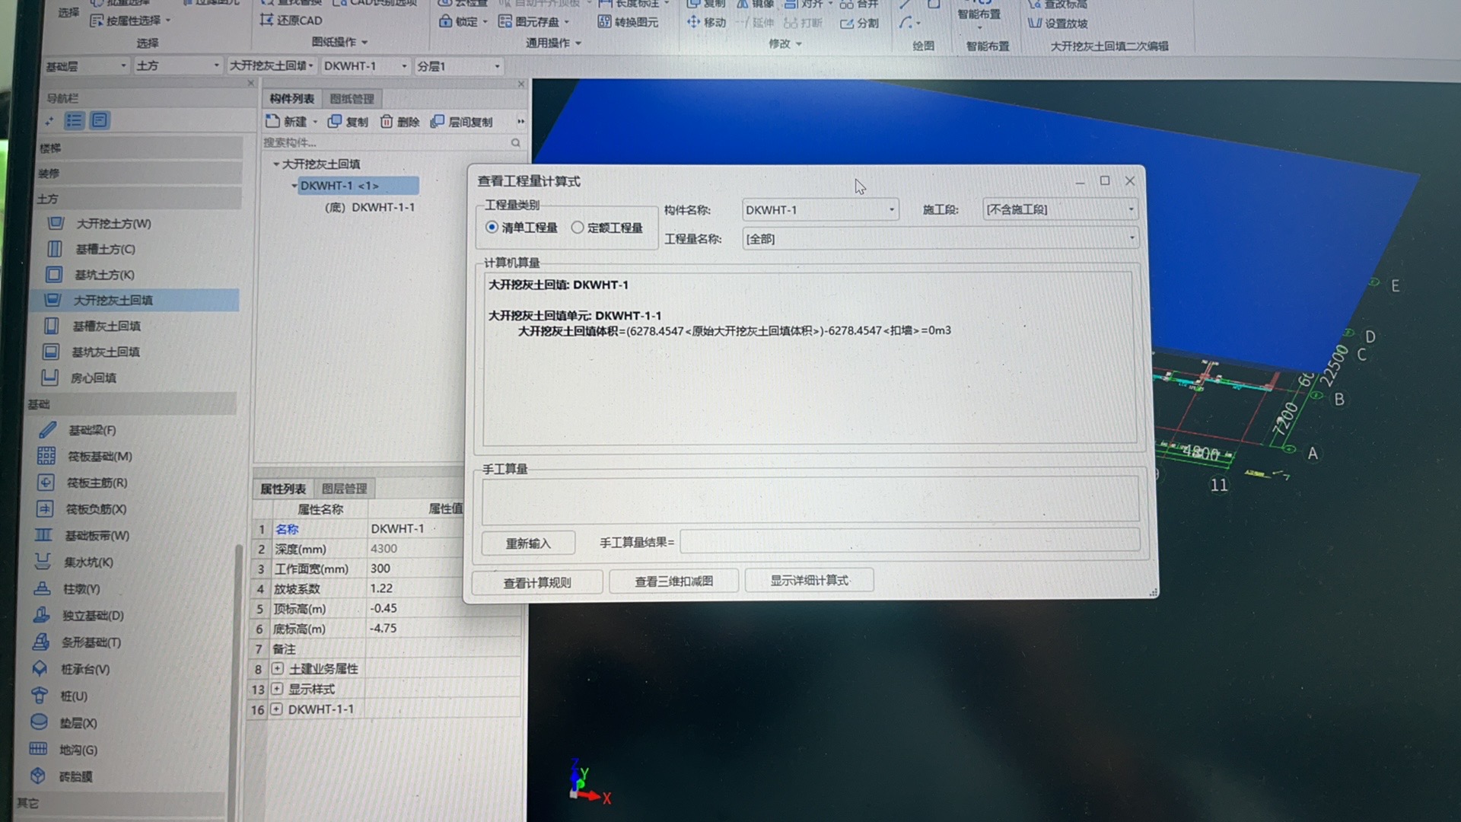This screenshot has width=1461, height=822.
Task: Select 砖胎膜 item
Action: (75, 777)
